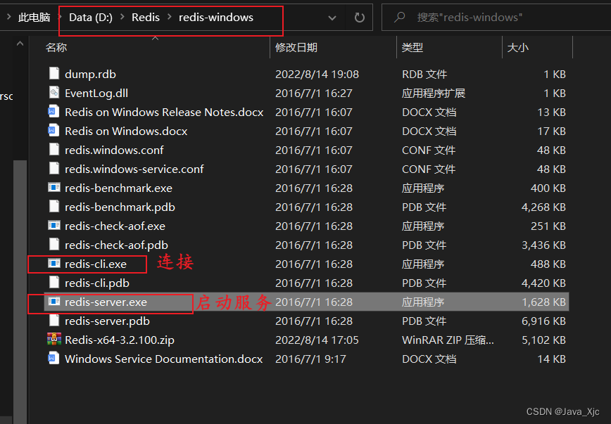Viewport: 611px width, 424px height.
Task: Click the navigation pane scrollbar thumb
Action: [x=20, y=292]
